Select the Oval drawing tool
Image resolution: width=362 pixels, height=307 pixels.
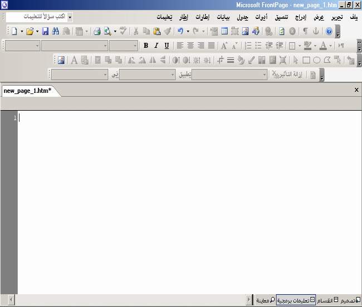[x=316, y=60]
